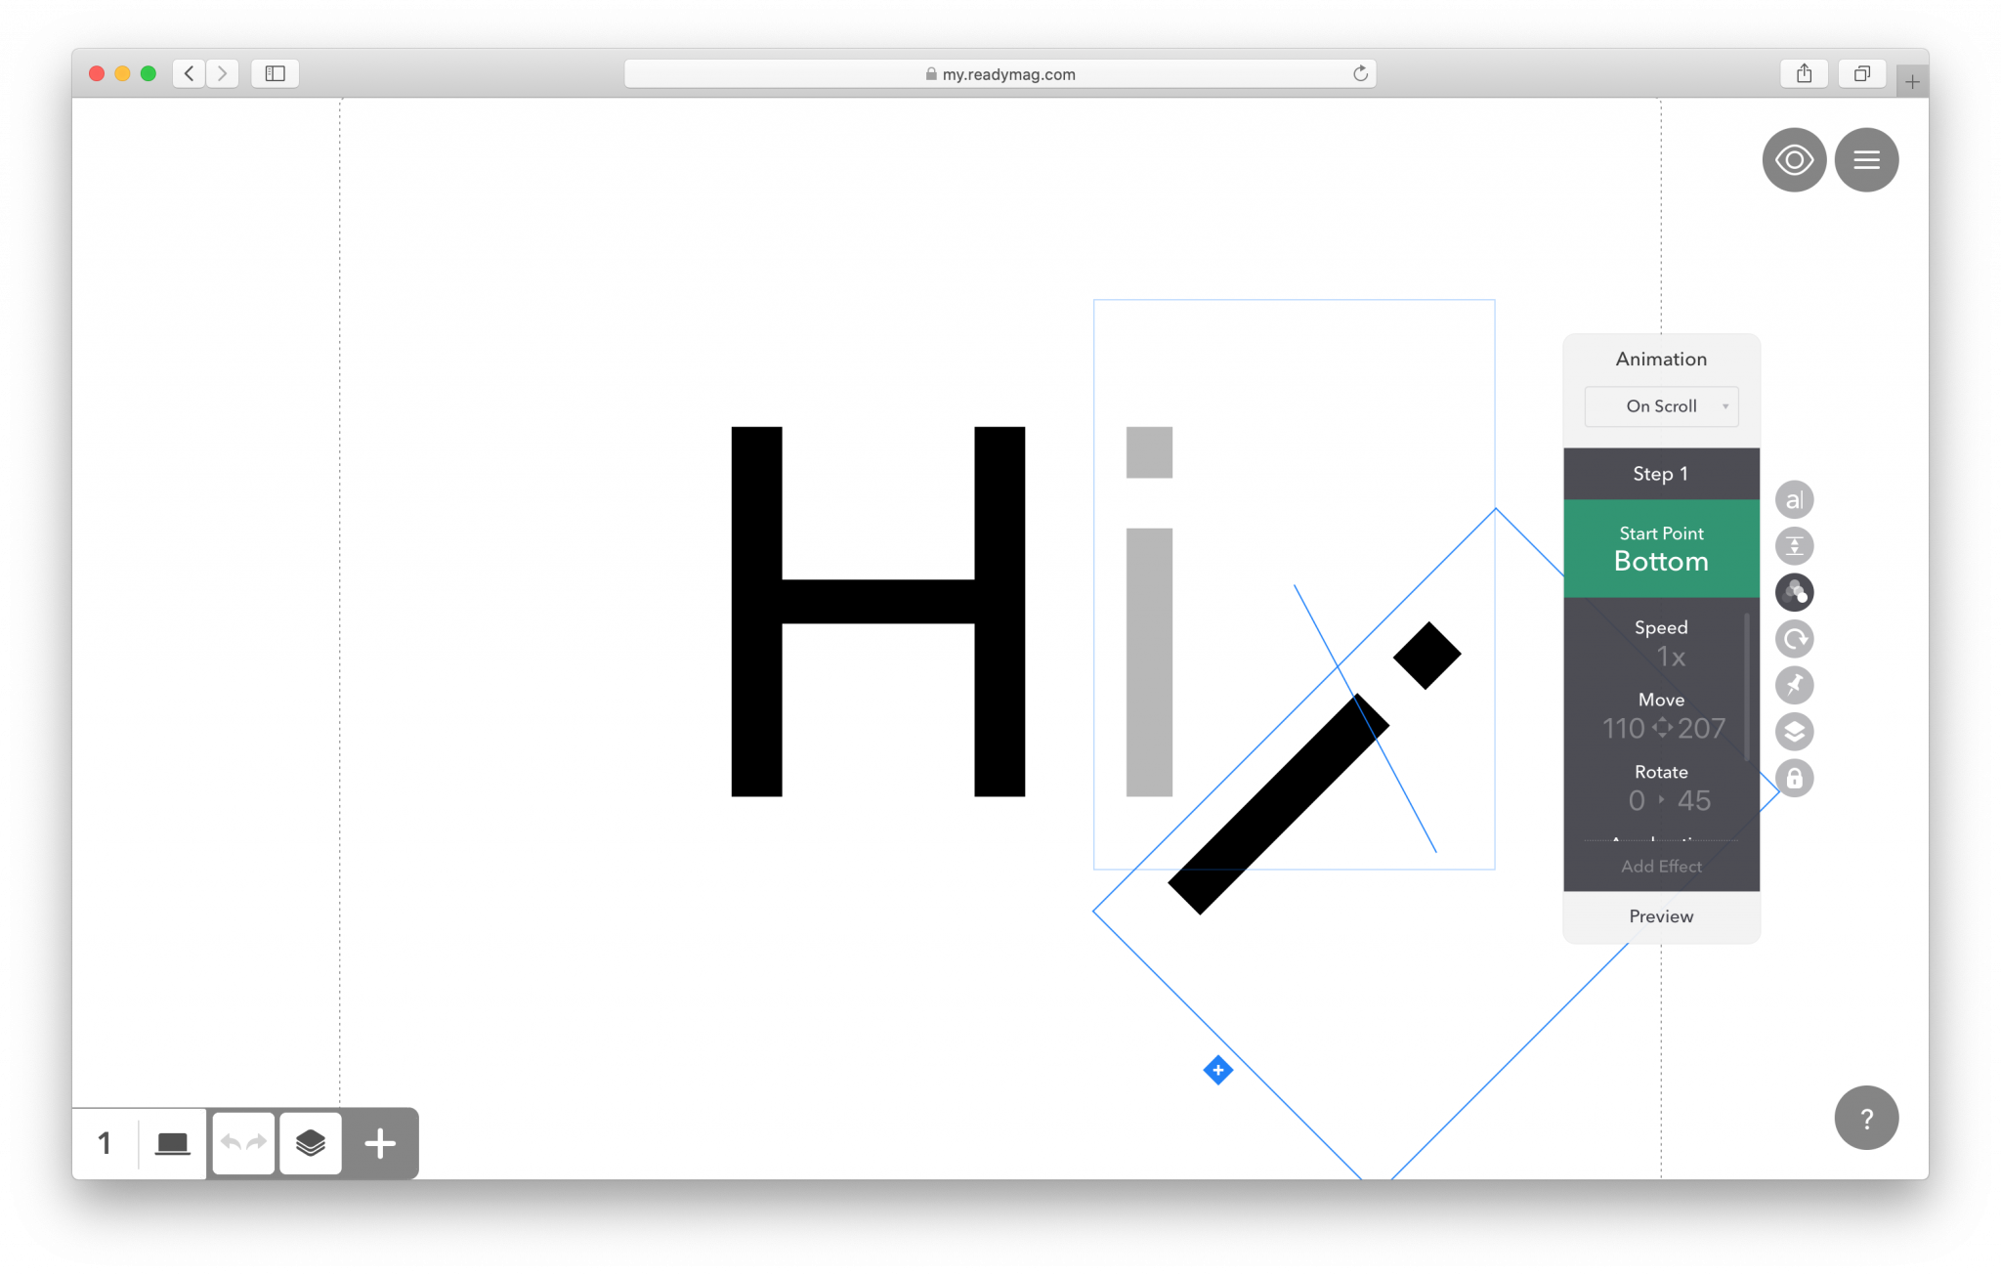2001x1275 pixels.
Task: Click the Preview button in animation panel
Action: point(1660,916)
